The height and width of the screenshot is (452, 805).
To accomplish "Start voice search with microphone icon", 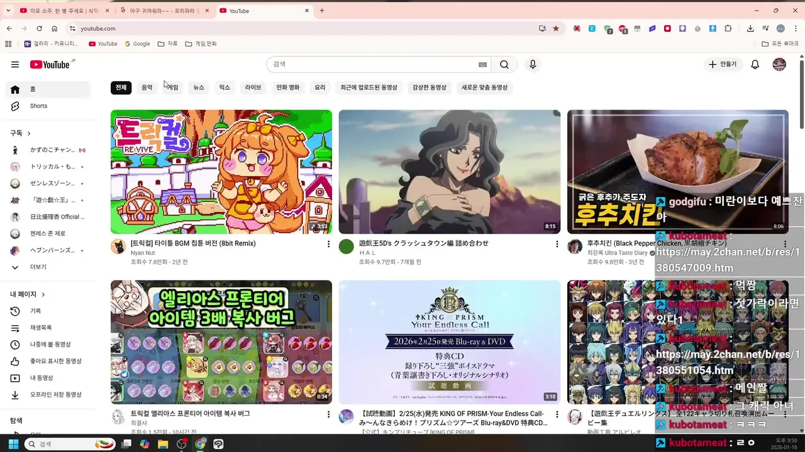I will pos(533,65).
